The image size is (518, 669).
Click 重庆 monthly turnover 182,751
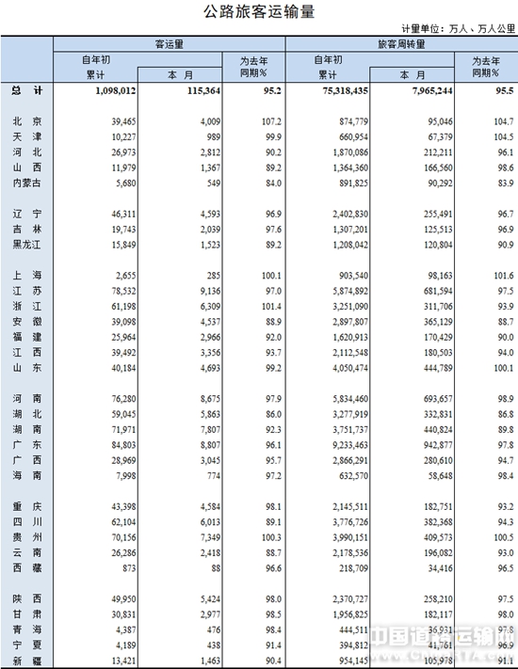point(438,506)
